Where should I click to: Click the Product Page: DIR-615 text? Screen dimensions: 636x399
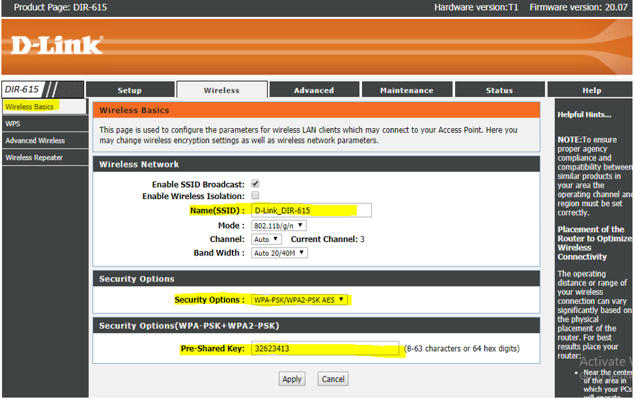click(x=61, y=7)
